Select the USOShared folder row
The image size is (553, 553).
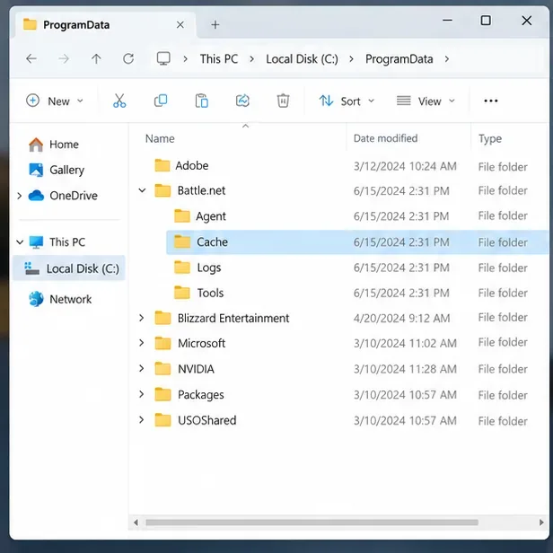339,420
